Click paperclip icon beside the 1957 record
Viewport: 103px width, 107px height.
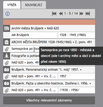(7, 77)
